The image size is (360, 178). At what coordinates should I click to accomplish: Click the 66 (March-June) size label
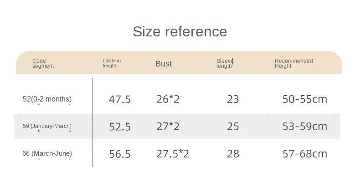[x=47, y=153]
